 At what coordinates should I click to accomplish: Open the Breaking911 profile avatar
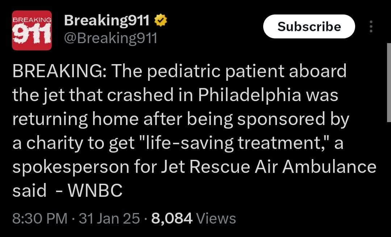click(x=32, y=30)
